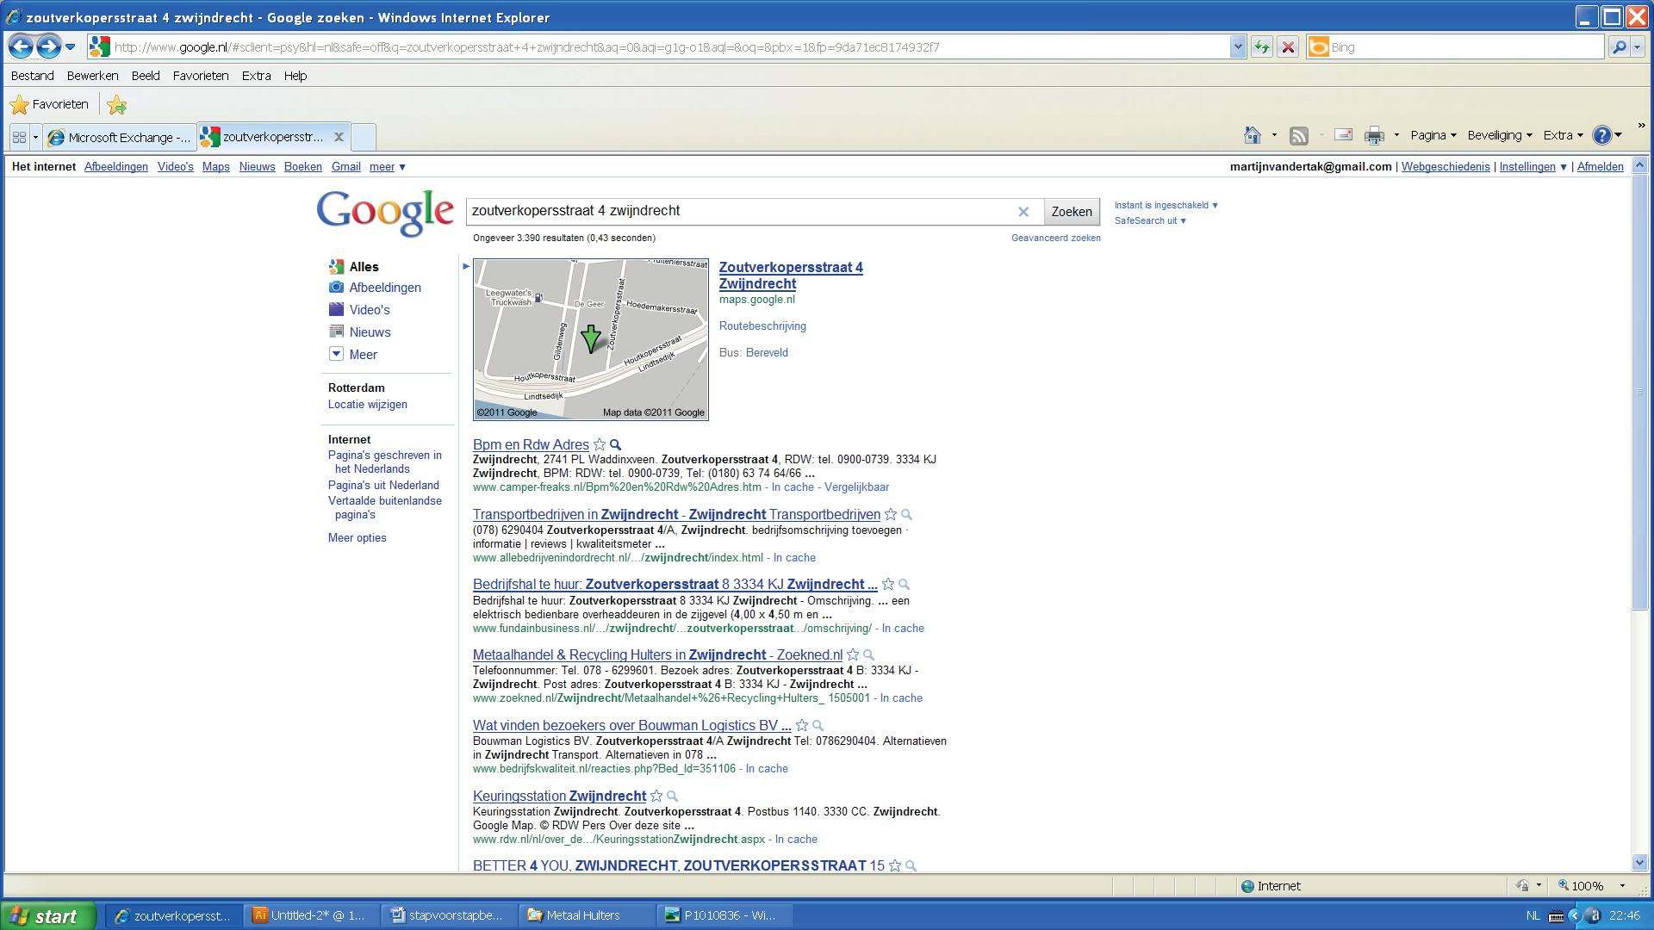This screenshot has width=1654, height=930.
Task: Star the 'Bpm en Rdw Adres' result
Action: click(x=600, y=445)
